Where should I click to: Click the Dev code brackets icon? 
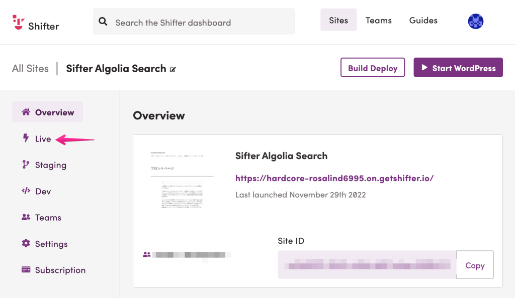tap(26, 191)
